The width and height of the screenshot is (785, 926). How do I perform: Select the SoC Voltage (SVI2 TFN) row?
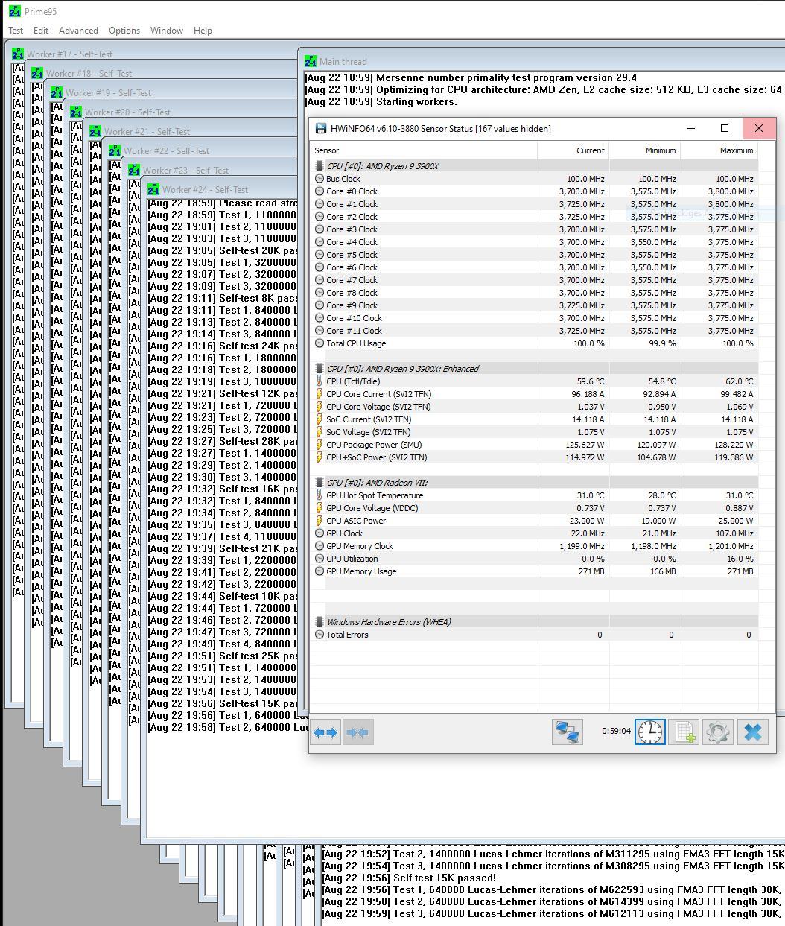click(x=535, y=431)
